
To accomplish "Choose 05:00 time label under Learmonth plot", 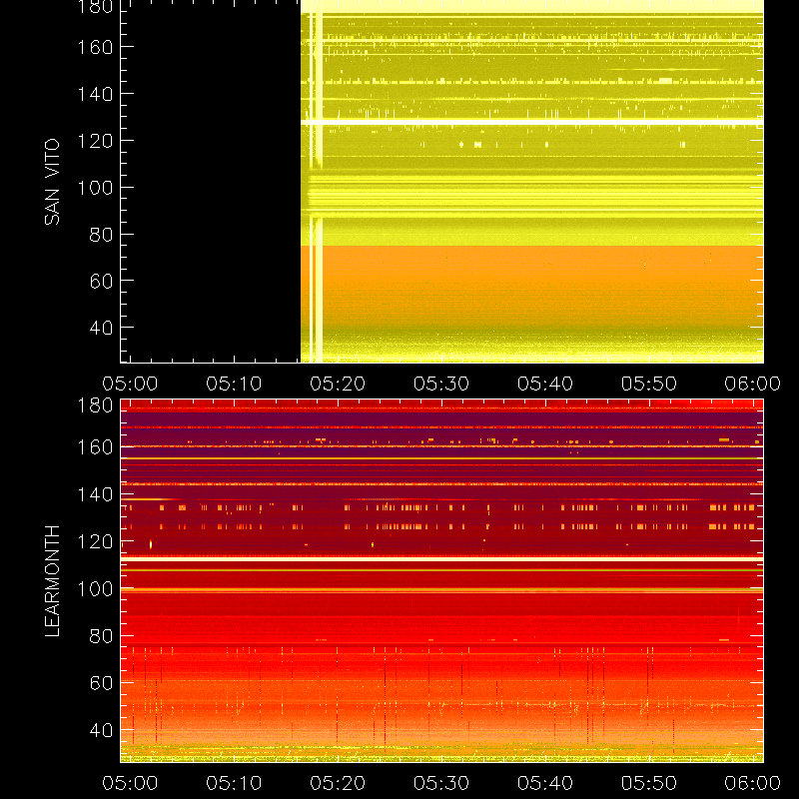I will tap(130, 783).
